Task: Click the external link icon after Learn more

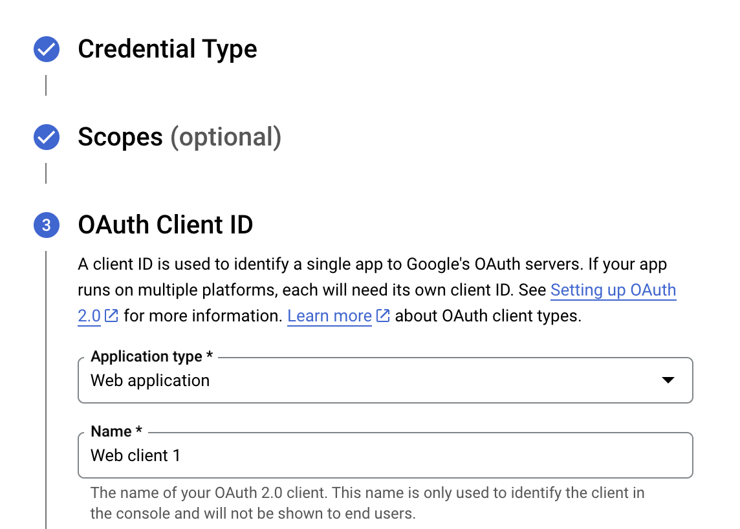Action: (382, 316)
